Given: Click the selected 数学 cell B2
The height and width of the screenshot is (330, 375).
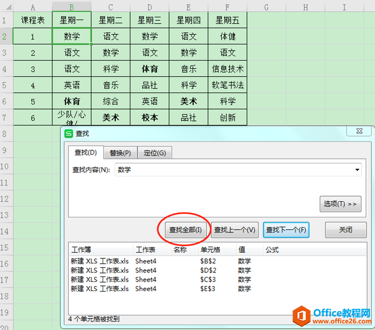Looking at the screenshot, I should pyautogui.click(x=71, y=36).
